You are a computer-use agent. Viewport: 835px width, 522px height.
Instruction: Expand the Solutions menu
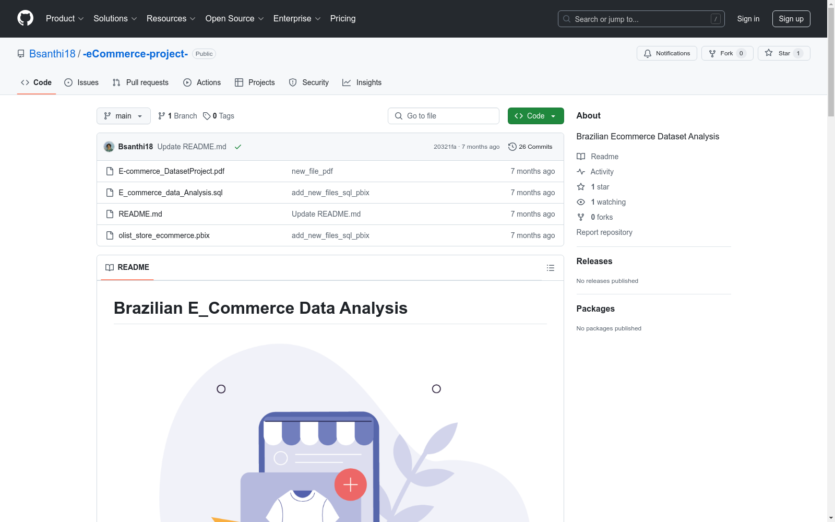[115, 18]
